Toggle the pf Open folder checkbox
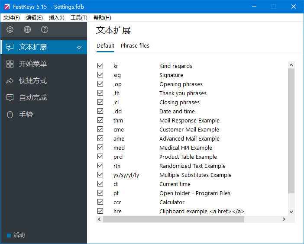 (100, 193)
